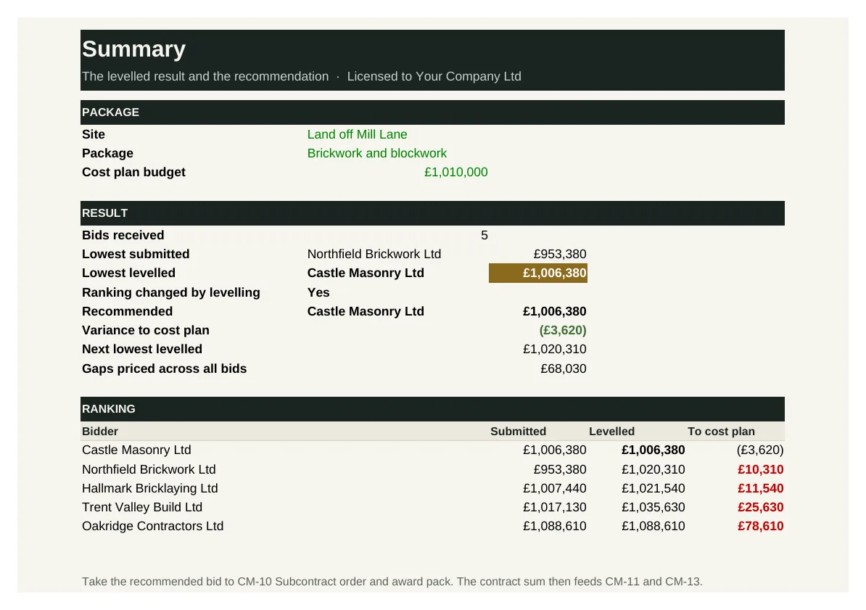The width and height of the screenshot is (866, 610).
Task: Click £953,380 in the Lowest submitted row
Action: (559, 254)
